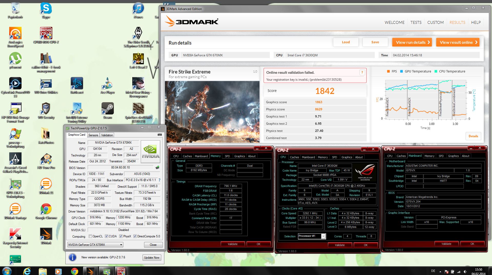The width and height of the screenshot is (492, 275).
Task: Click the NVIDIA logo in GPU-Z
Action: tap(150, 152)
